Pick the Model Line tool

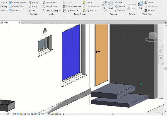point(50,6)
